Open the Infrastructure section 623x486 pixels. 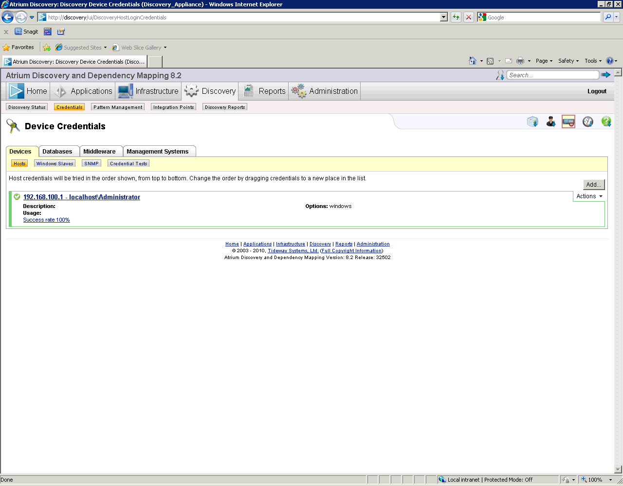[x=148, y=91]
